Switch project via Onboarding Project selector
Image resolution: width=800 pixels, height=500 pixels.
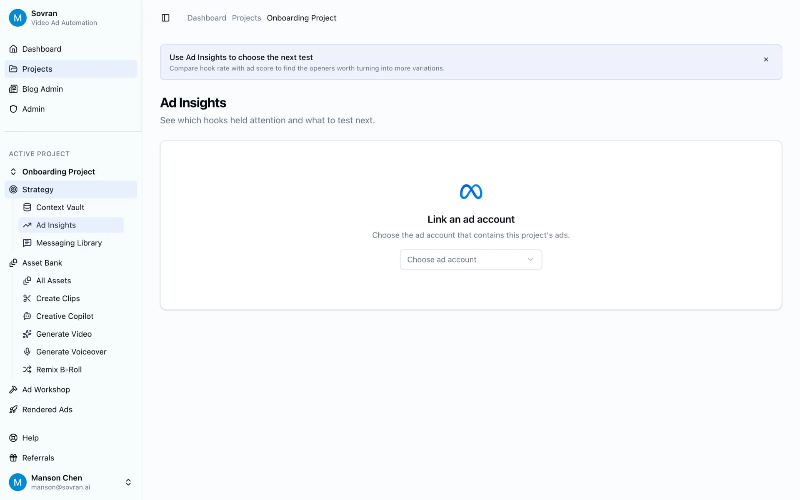point(71,172)
